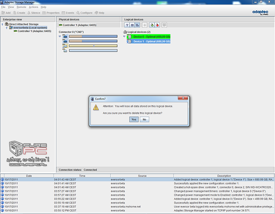Click the Adaptec logo at top right

pos(260,12)
